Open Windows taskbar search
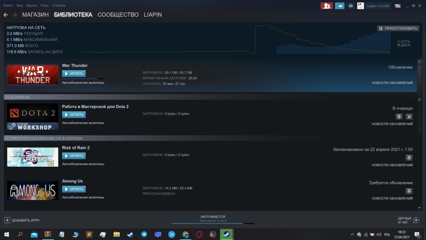This screenshot has width=426, height=240. [20, 234]
